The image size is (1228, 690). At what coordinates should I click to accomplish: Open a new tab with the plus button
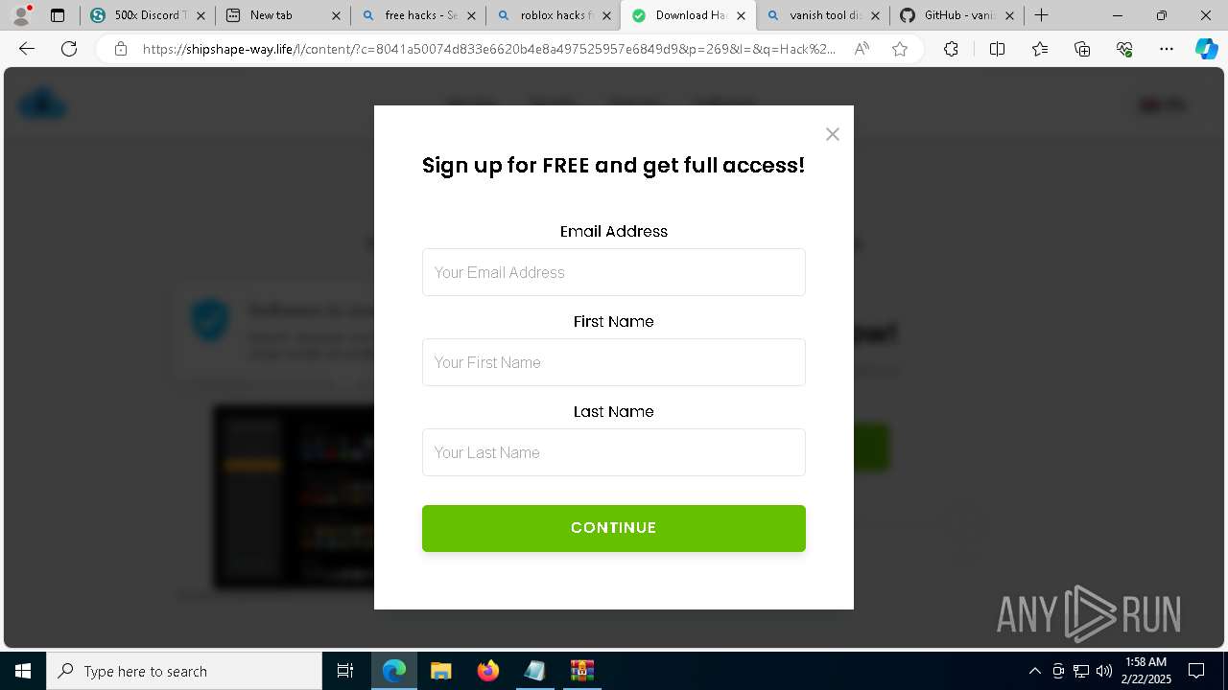pyautogui.click(x=1042, y=15)
